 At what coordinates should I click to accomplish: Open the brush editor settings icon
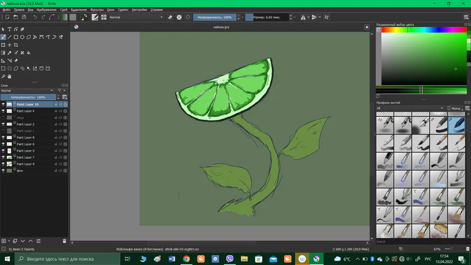pyautogui.click(x=95, y=17)
